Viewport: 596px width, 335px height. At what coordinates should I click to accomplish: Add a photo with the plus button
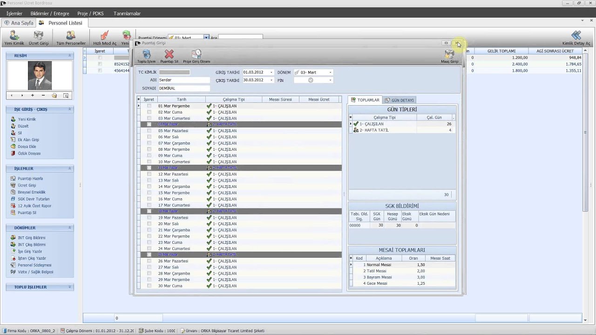(x=33, y=95)
